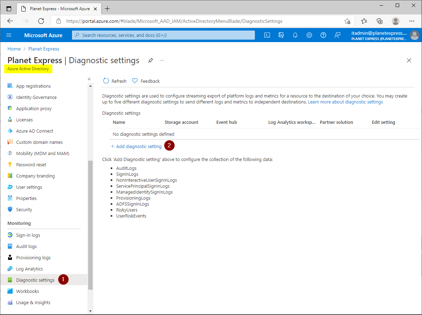Pin the Diagnostic settings blade
Image resolution: width=422 pixels, height=315 pixels.
point(150,60)
